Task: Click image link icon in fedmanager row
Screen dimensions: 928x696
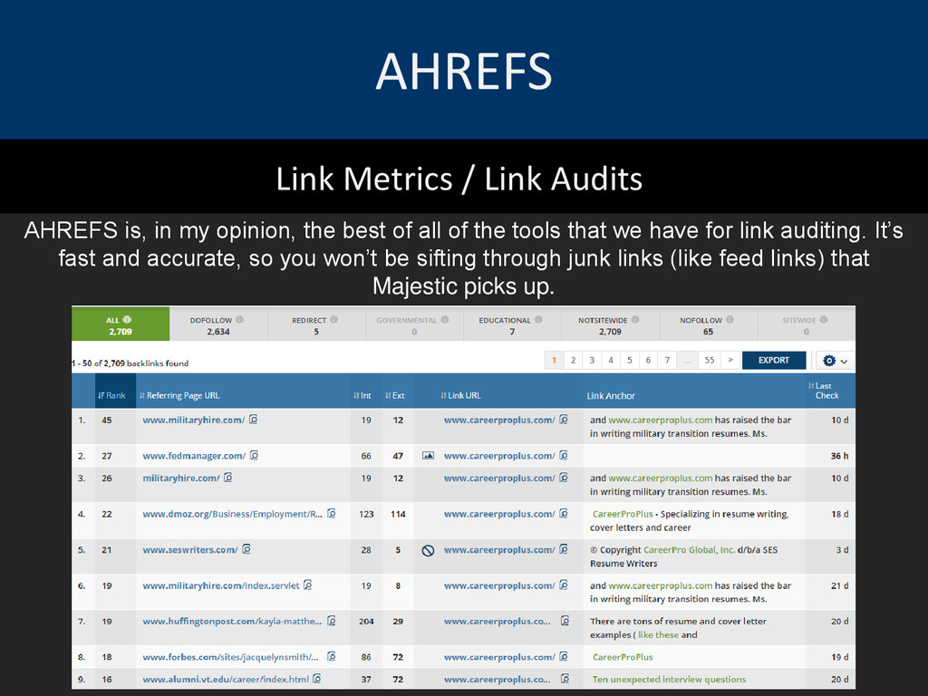Action: click(x=428, y=456)
